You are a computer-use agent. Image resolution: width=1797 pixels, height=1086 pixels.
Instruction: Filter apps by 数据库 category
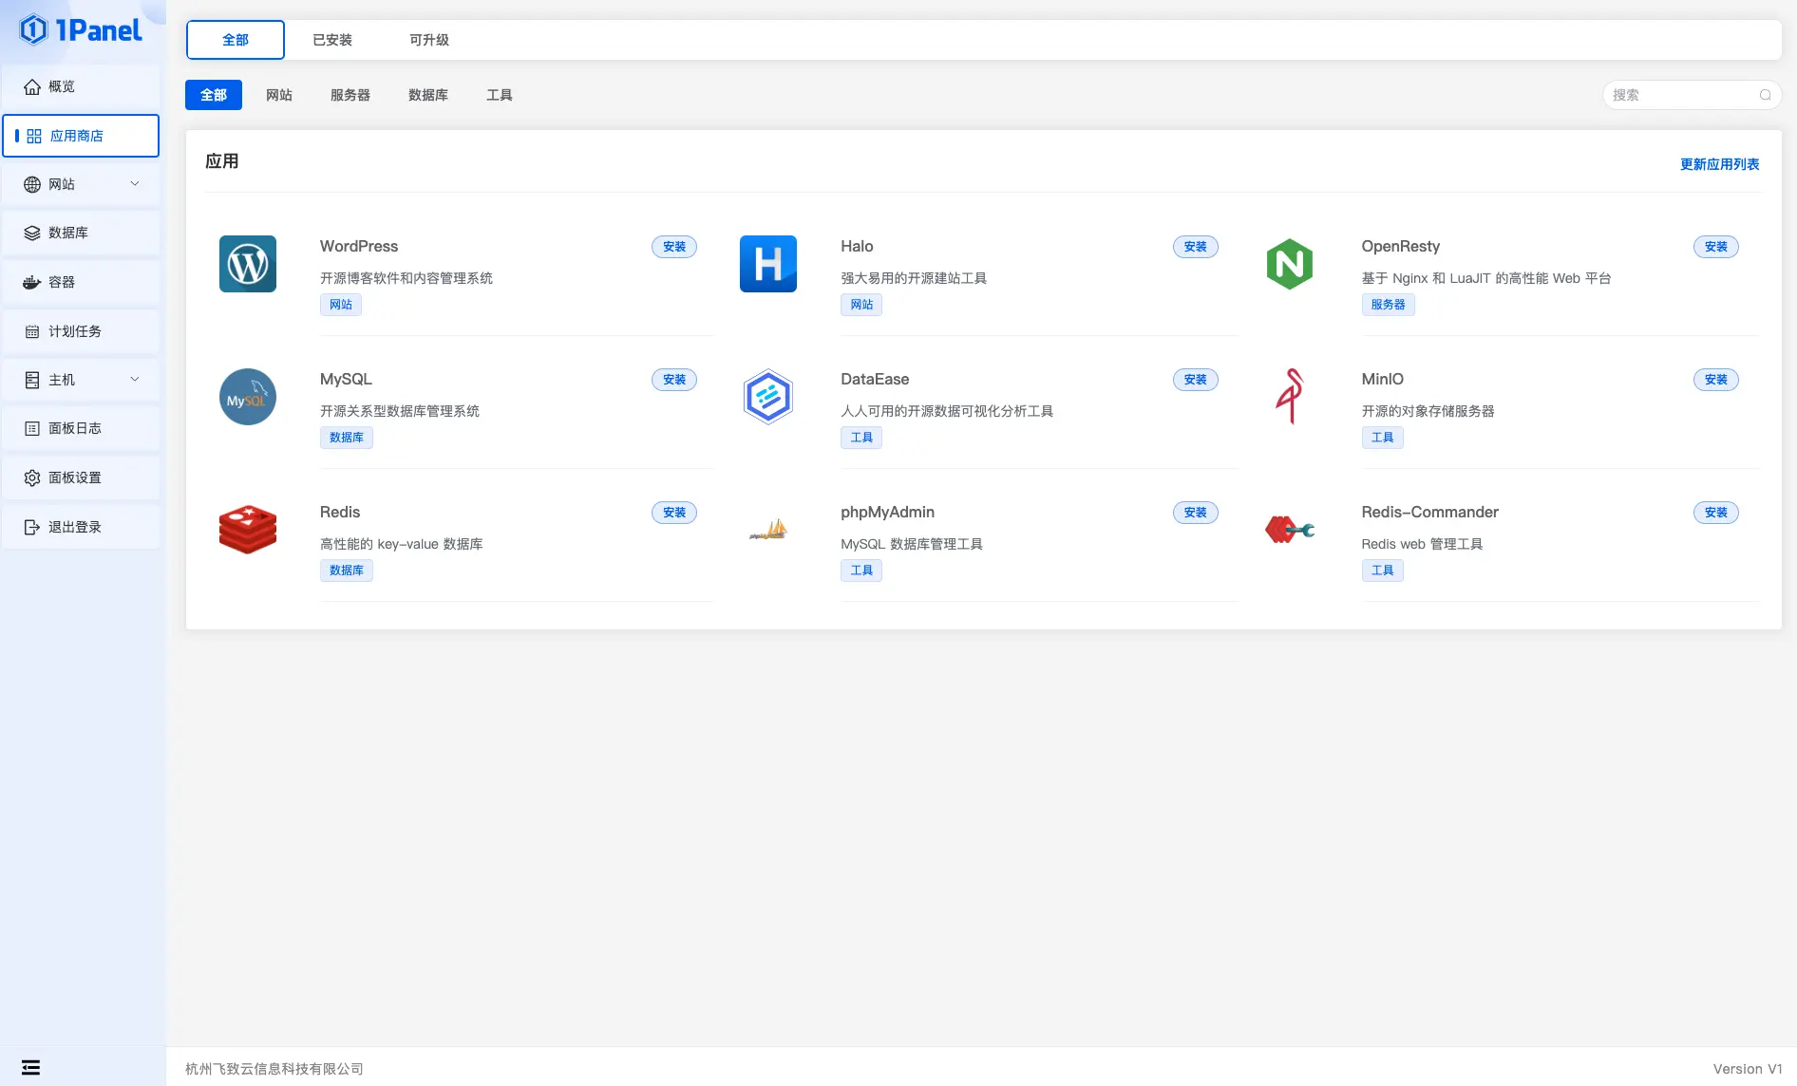click(428, 95)
